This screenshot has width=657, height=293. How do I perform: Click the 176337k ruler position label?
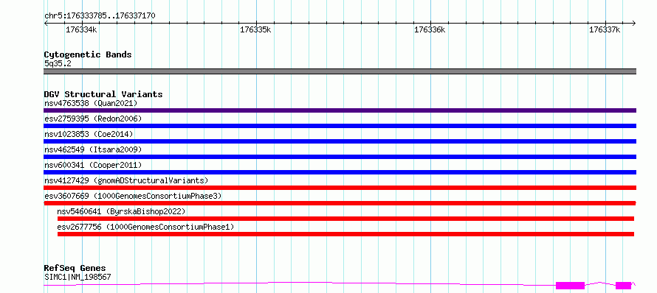[604, 29]
